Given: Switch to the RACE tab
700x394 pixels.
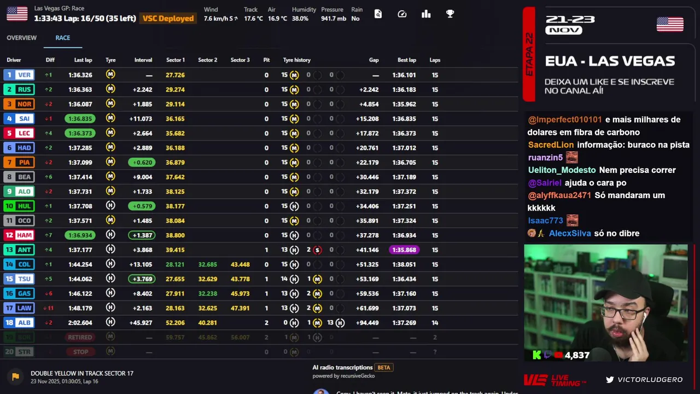Looking at the screenshot, I should point(63,38).
